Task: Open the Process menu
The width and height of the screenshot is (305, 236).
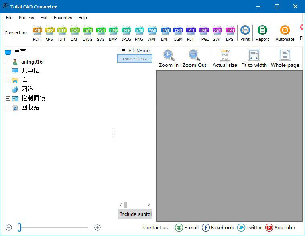Action: click(26, 18)
